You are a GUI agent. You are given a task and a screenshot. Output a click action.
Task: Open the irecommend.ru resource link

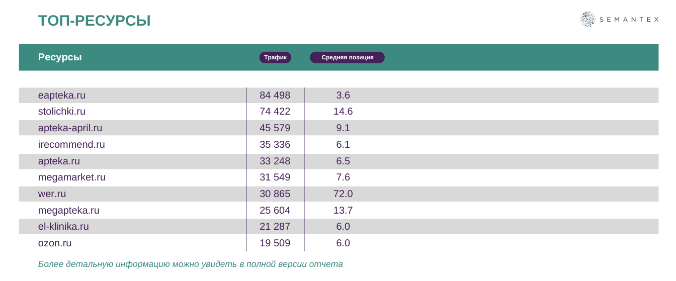click(x=71, y=145)
